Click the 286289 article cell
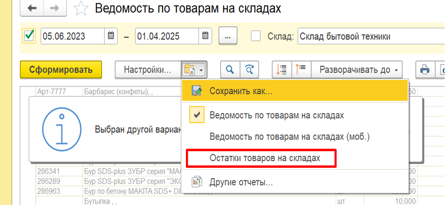The image size is (445, 205). [x=59, y=181]
